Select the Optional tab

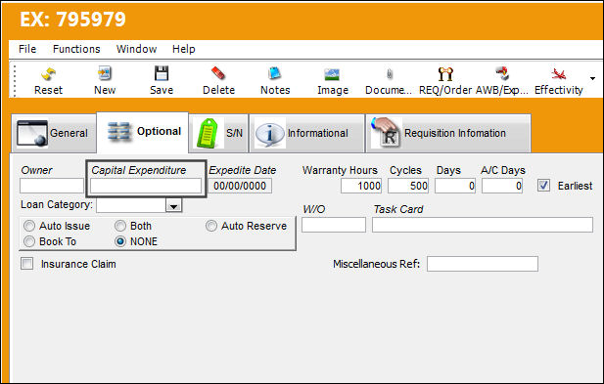pyautogui.click(x=143, y=132)
